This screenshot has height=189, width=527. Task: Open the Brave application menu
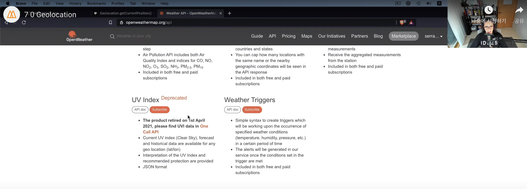tap(21, 3)
